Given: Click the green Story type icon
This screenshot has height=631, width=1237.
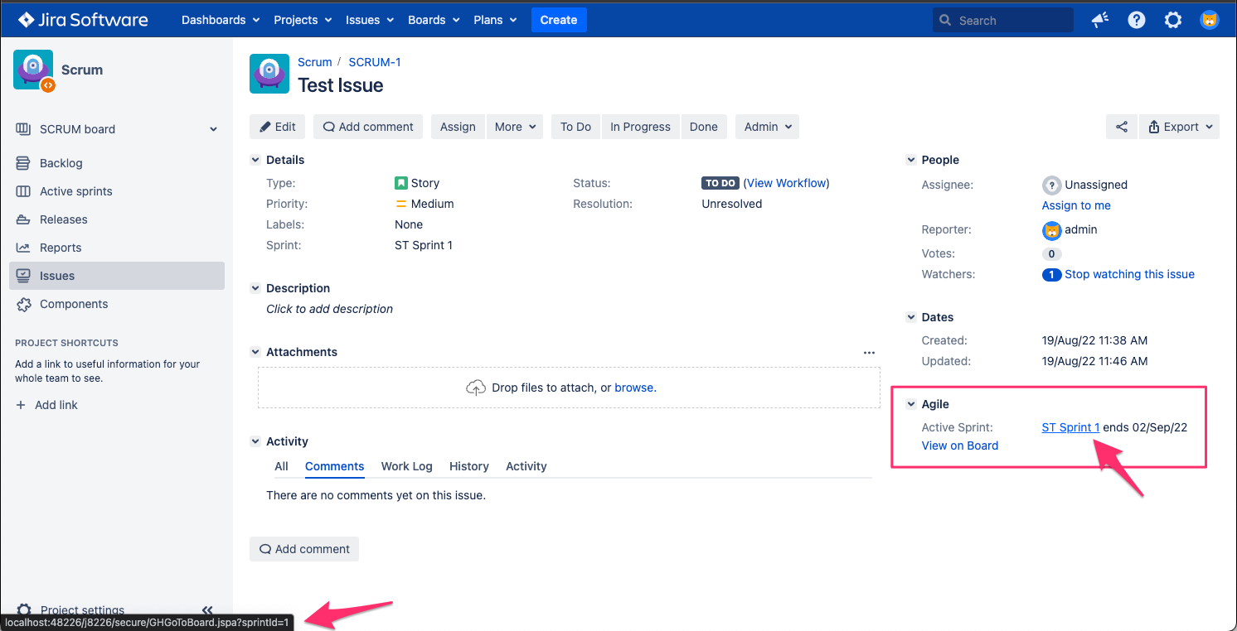Looking at the screenshot, I should coord(401,183).
